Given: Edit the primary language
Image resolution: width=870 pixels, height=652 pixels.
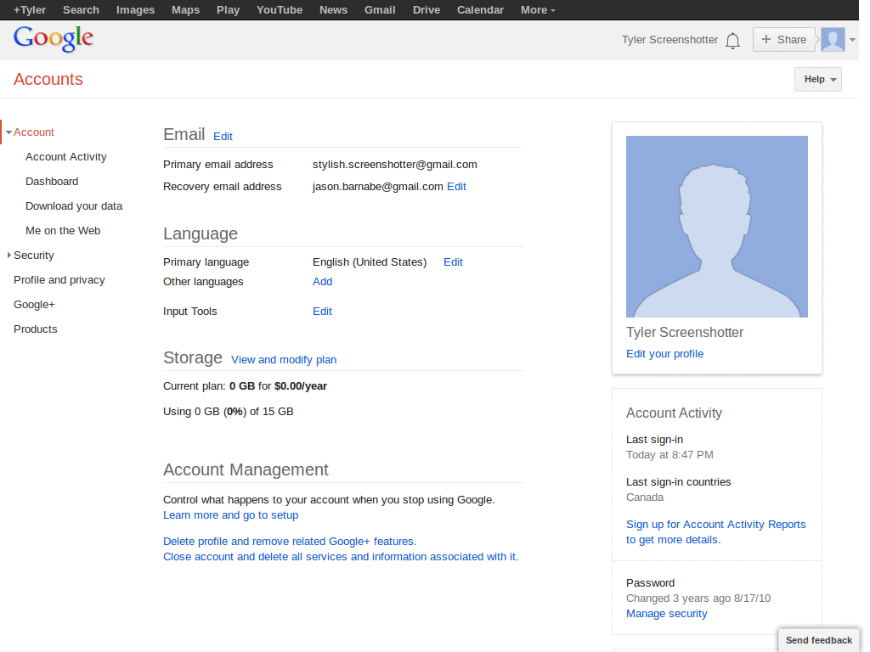Looking at the screenshot, I should (x=453, y=262).
